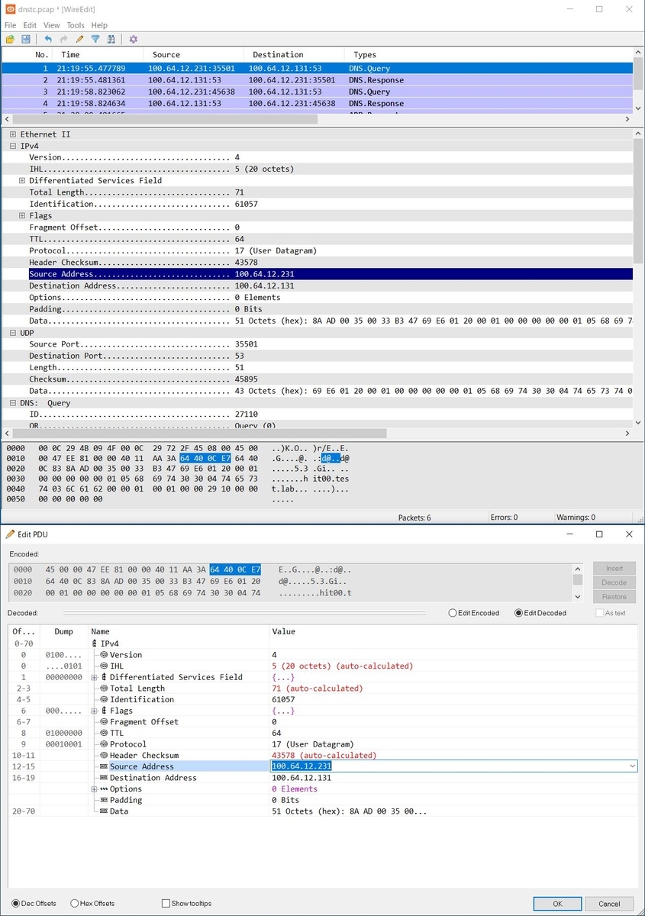The image size is (645, 916).
Task: Collapse the DNS Query node
Action: click(x=13, y=403)
